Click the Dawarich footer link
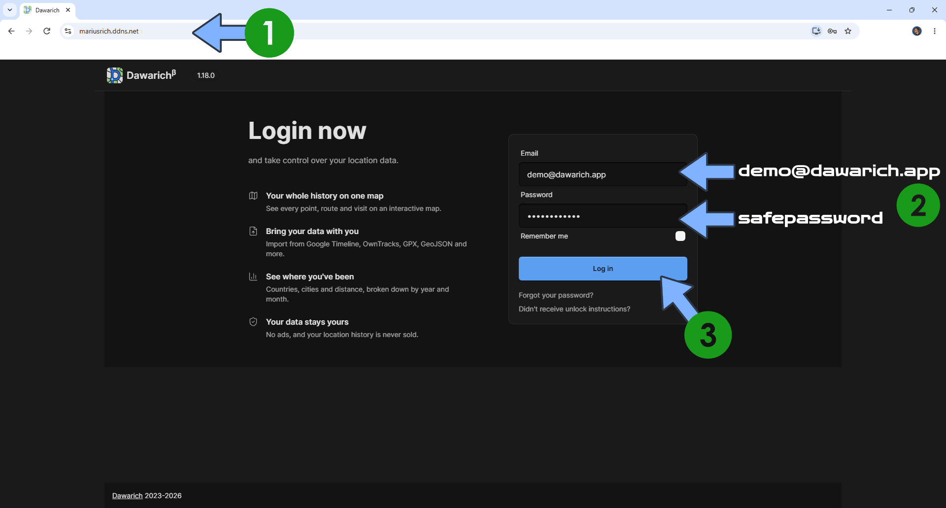The width and height of the screenshot is (946, 508). (x=127, y=496)
